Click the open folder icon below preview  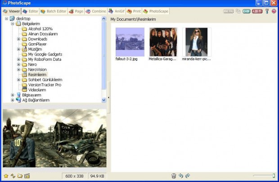pos(20,176)
